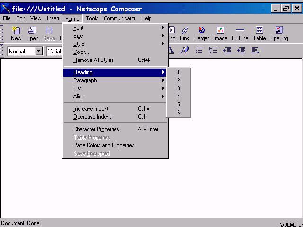Select Heading level 4
This screenshot has width=303, height=227.
pyautogui.click(x=178, y=96)
